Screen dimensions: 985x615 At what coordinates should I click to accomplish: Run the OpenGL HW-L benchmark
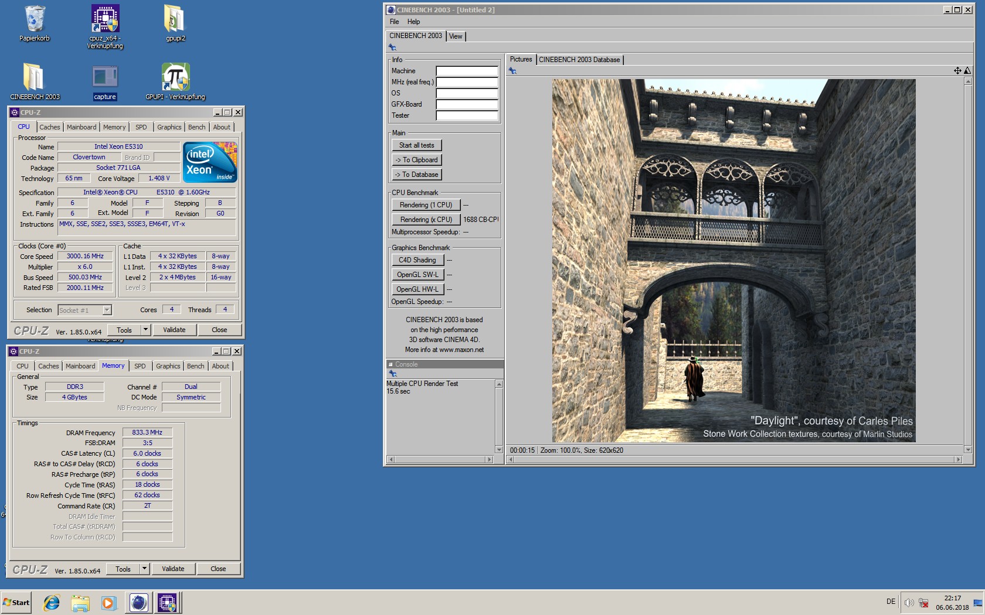tap(417, 289)
